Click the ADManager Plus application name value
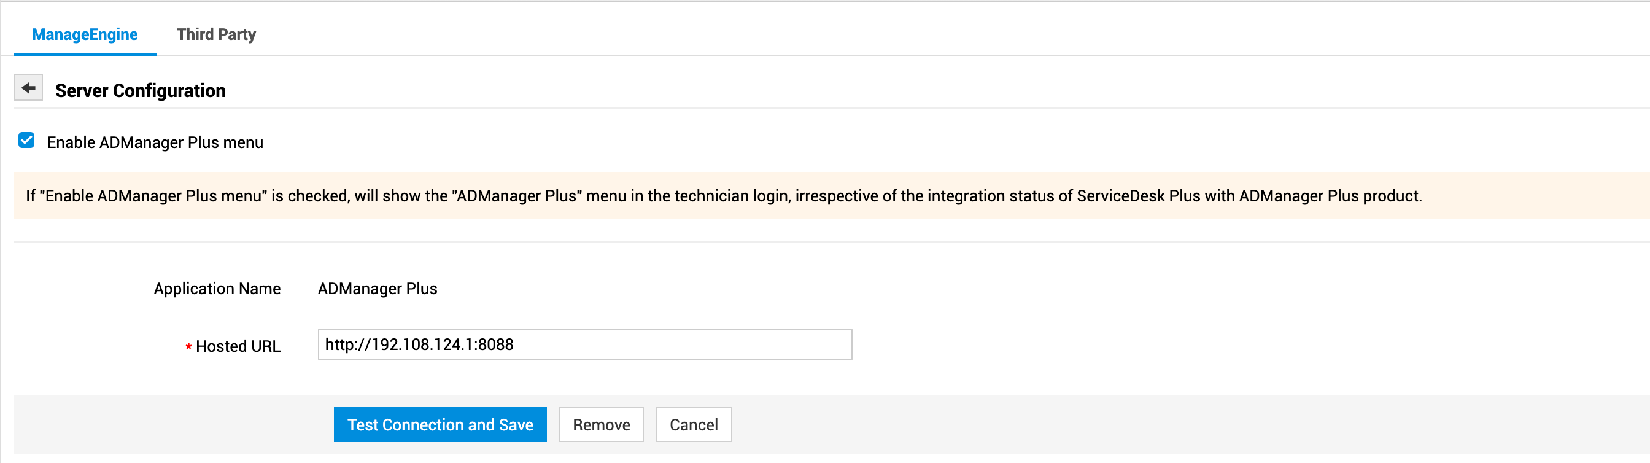The image size is (1650, 463). (x=378, y=289)
